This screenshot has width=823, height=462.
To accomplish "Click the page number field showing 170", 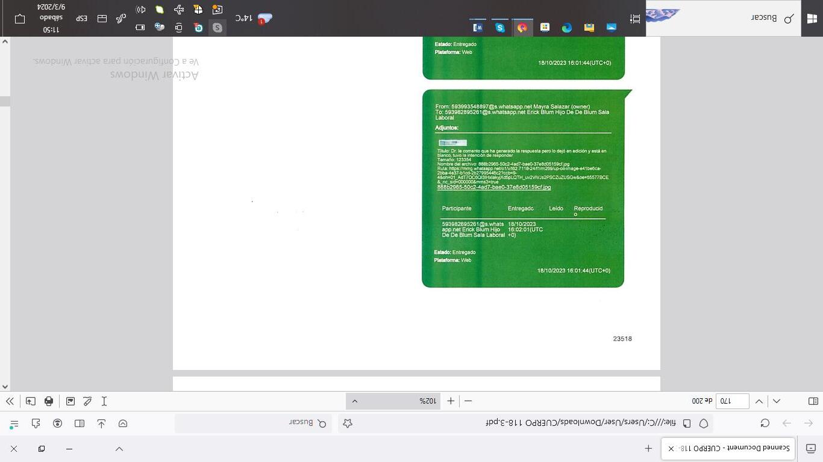I will point(731,401).
